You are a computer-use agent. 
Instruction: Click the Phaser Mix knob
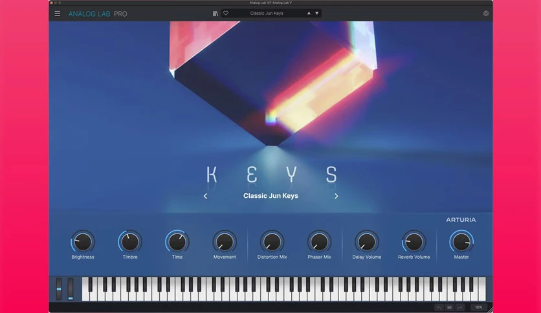pos(319,241)
